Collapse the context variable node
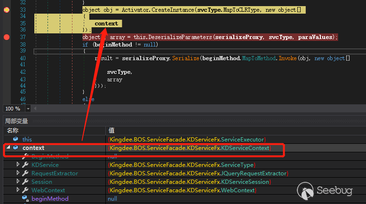The width and height of the screenshot is (366, 204). click(x=8, y=147)
